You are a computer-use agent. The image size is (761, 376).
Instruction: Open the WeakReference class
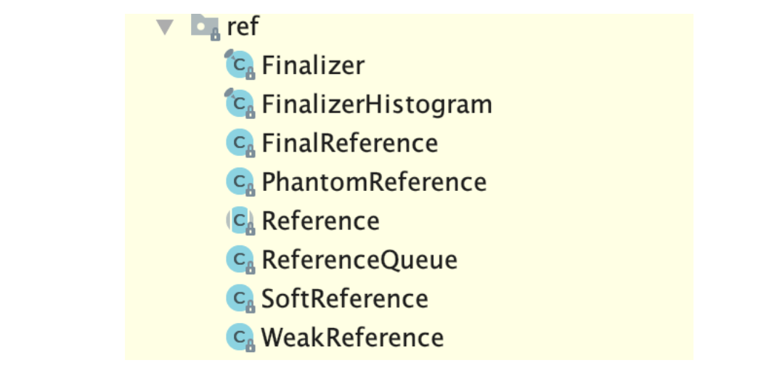352,337
